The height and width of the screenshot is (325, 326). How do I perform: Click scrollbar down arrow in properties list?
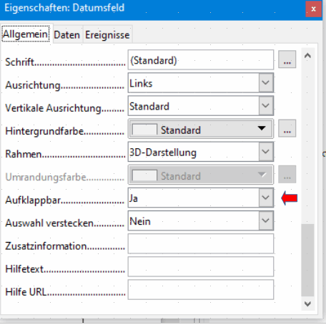(307, 304)
